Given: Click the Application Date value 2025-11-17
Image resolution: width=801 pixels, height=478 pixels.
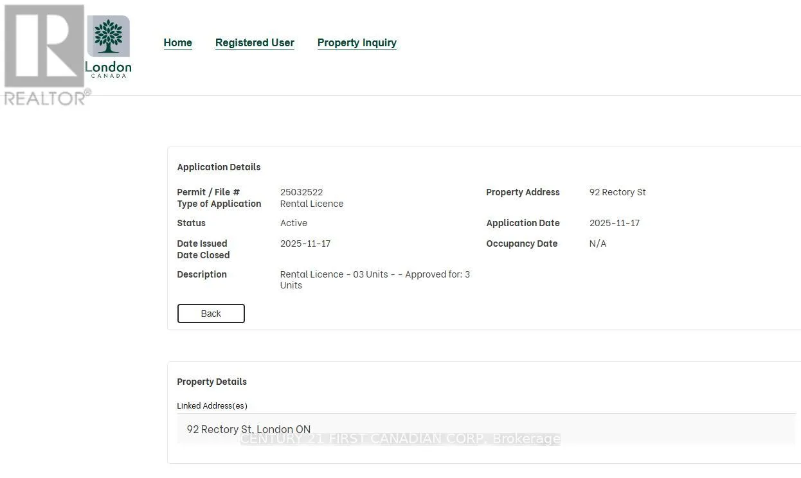Looking at the screenshot, I should pyautogui.click(x=614, y=223).
